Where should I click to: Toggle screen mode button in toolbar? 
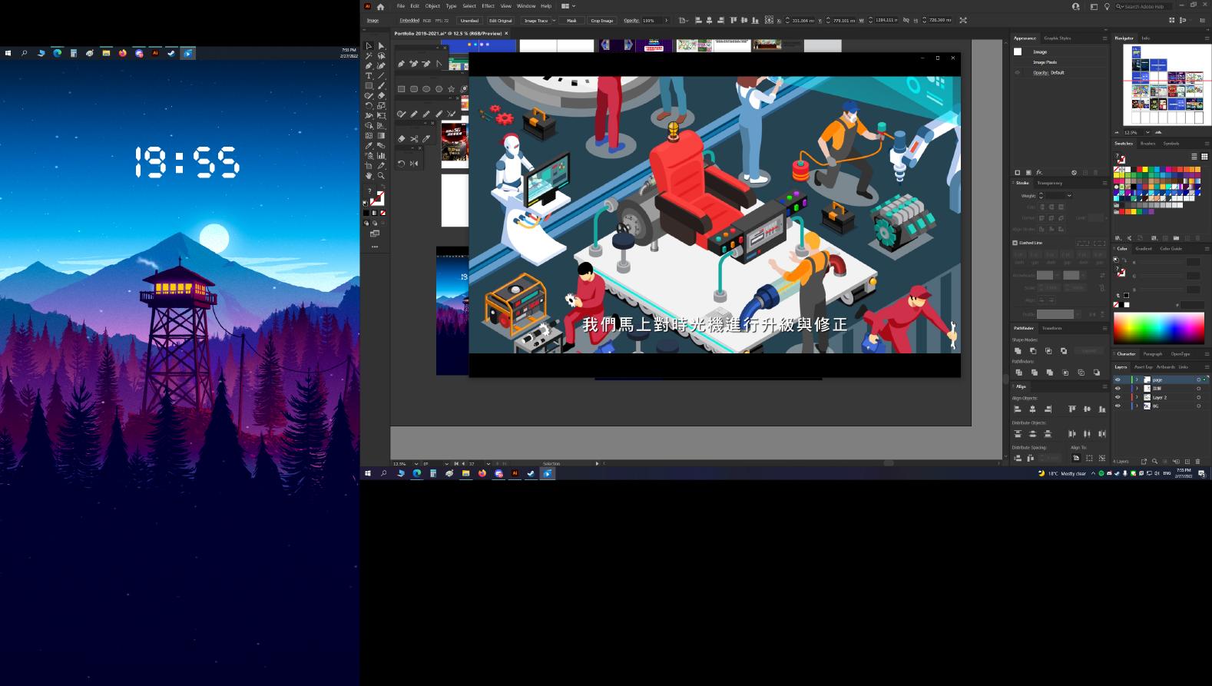(375, 234)
